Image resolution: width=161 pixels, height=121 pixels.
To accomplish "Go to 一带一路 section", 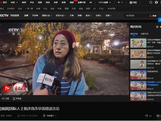I will (x=29, y=9).
